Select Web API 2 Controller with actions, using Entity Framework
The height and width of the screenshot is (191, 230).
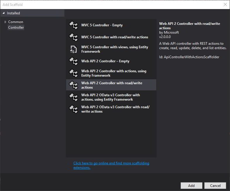click(111, 73)
